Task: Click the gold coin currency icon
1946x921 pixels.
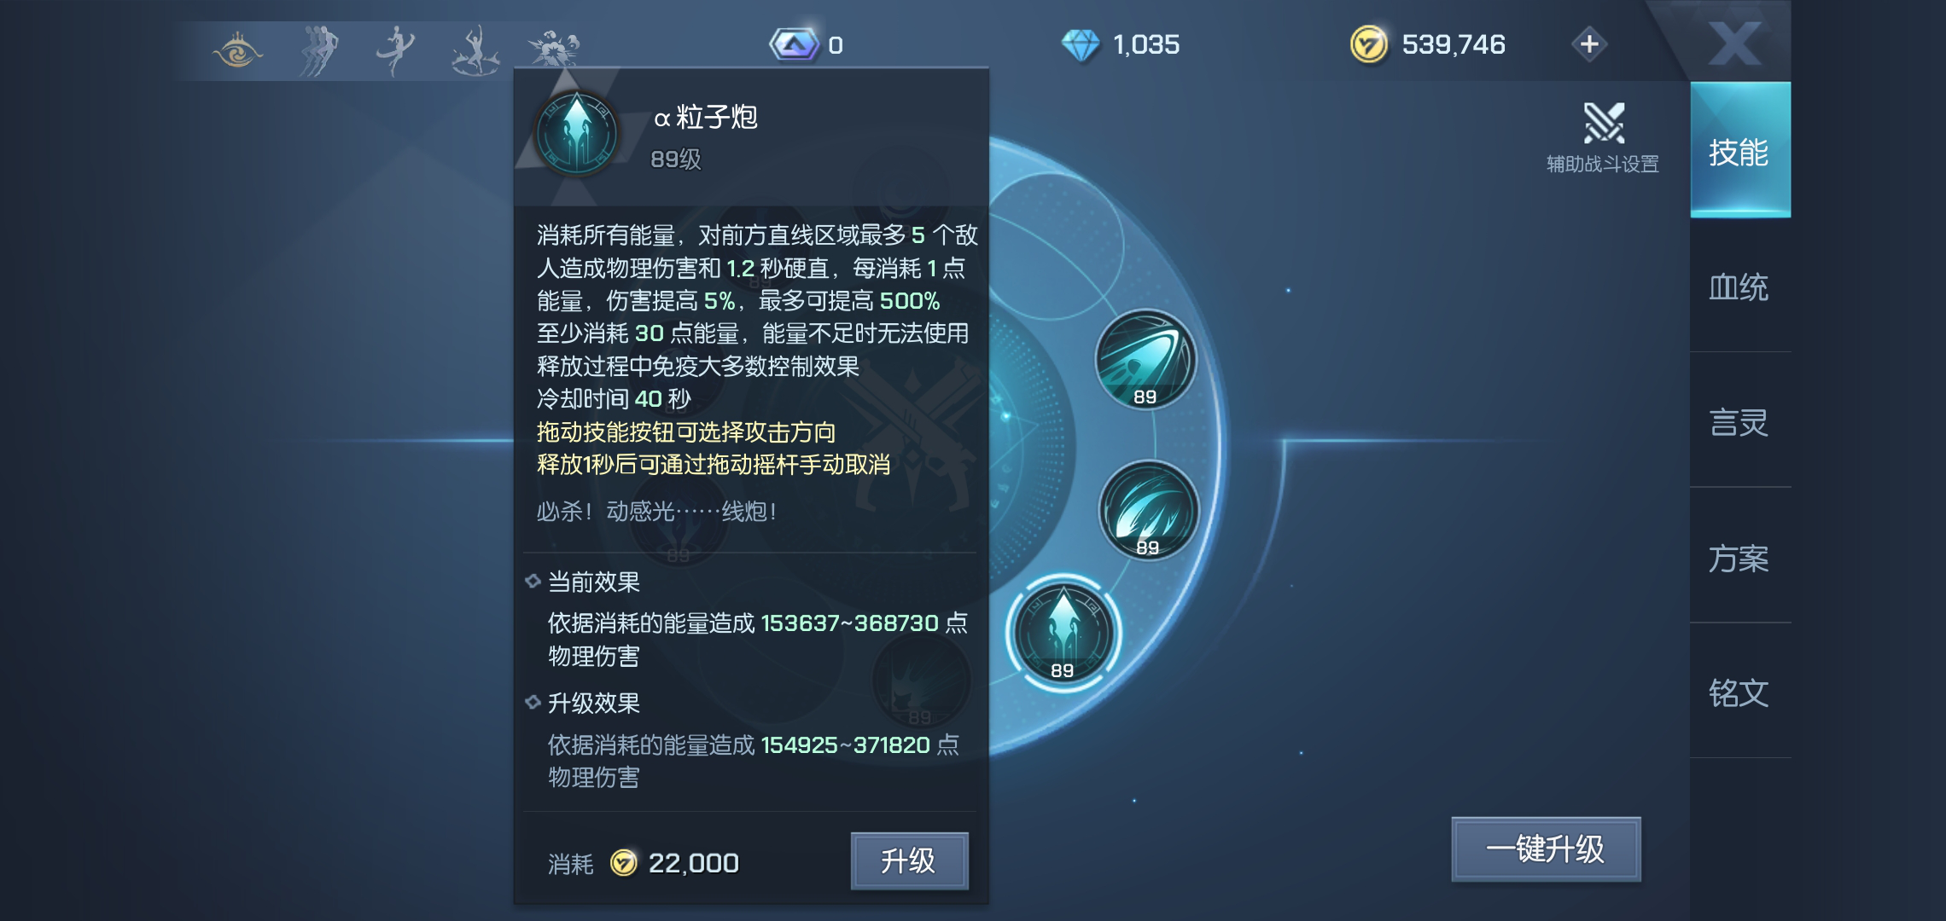Action: click(x=1369, y=44)
